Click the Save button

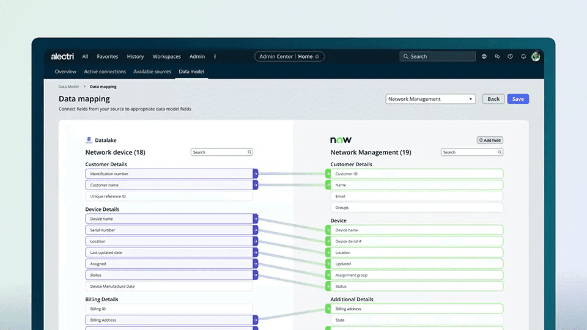point(518,99)
